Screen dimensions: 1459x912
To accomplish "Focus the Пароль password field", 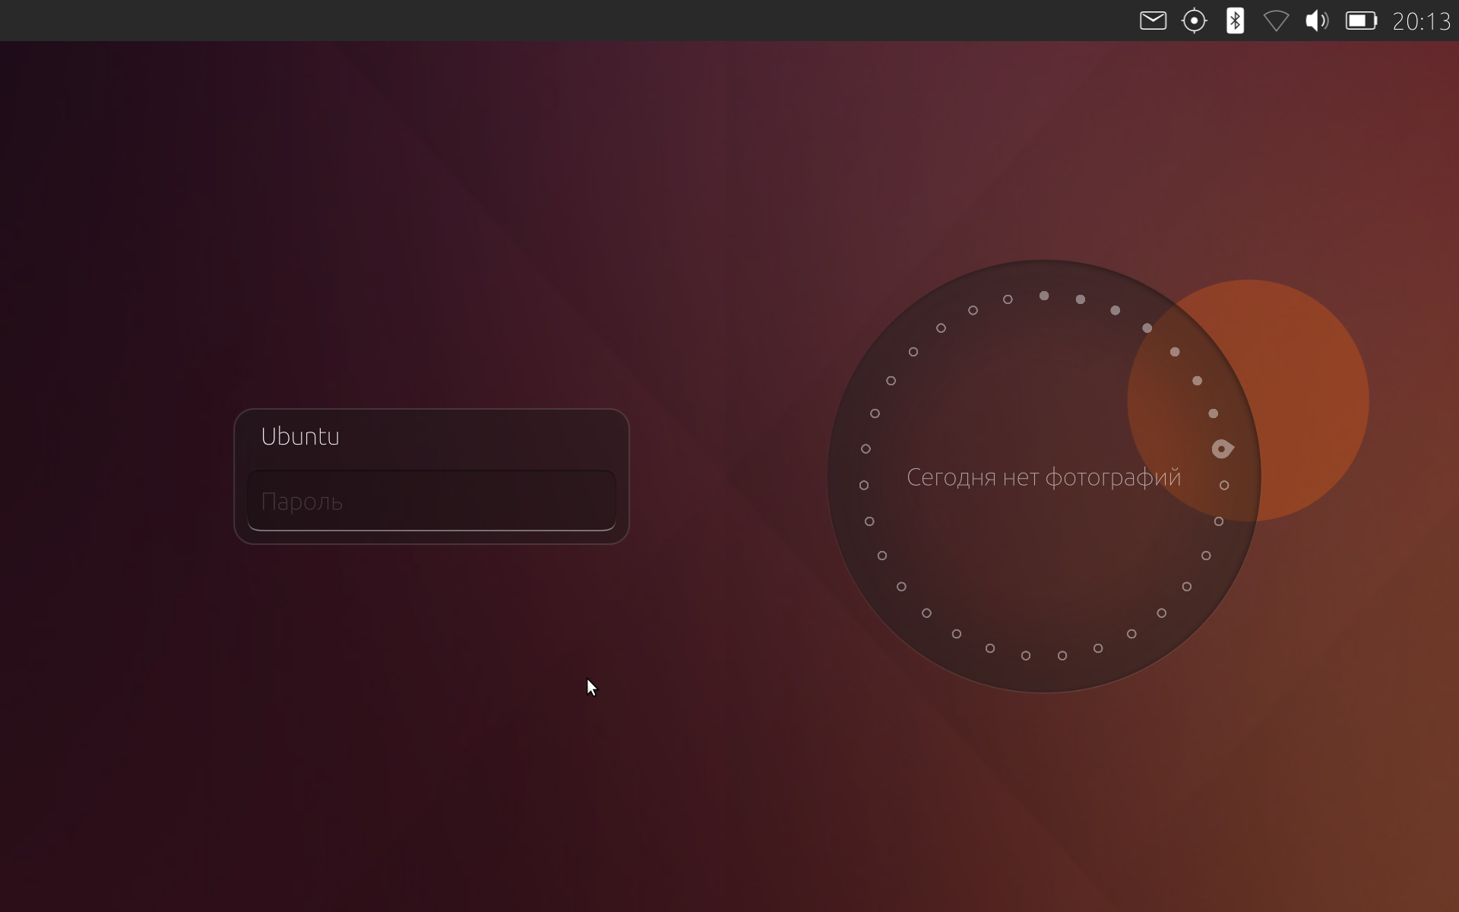I will point(431,501).
